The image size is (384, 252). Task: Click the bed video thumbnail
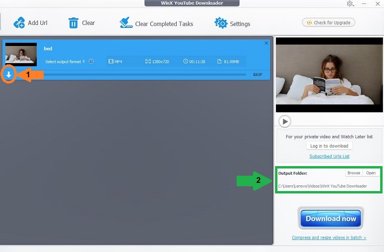(21, 54)
